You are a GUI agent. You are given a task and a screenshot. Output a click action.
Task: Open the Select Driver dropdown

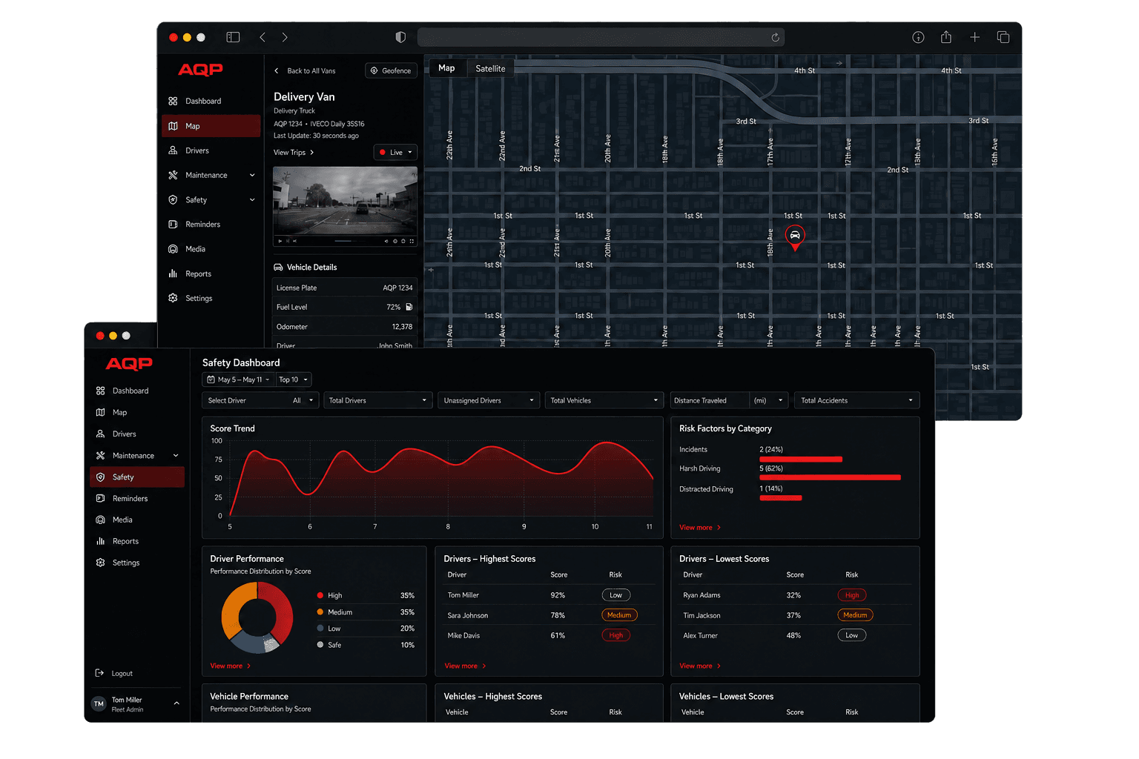click(260, 400)
